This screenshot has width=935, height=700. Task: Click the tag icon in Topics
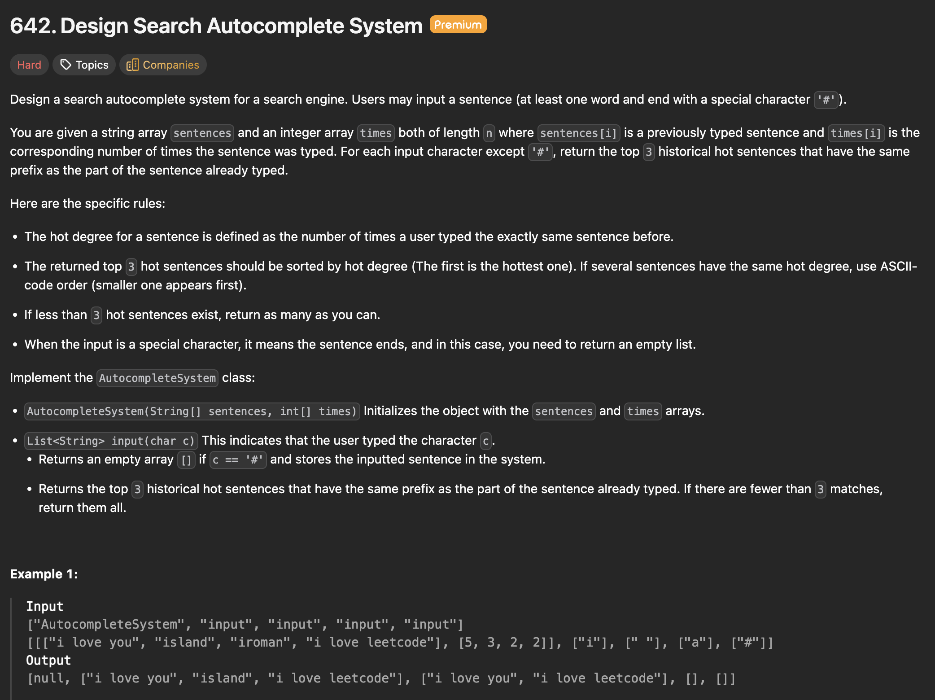(x=66, y=65)
